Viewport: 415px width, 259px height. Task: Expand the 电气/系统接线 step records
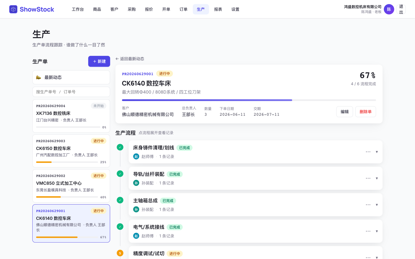tap(377, 231)
